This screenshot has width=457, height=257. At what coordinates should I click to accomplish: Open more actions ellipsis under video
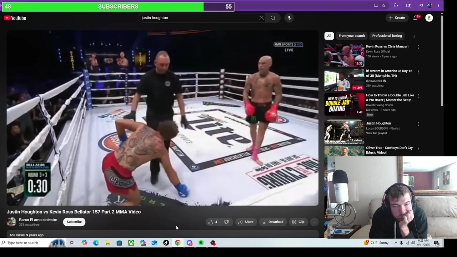click(x=314, y=222)
